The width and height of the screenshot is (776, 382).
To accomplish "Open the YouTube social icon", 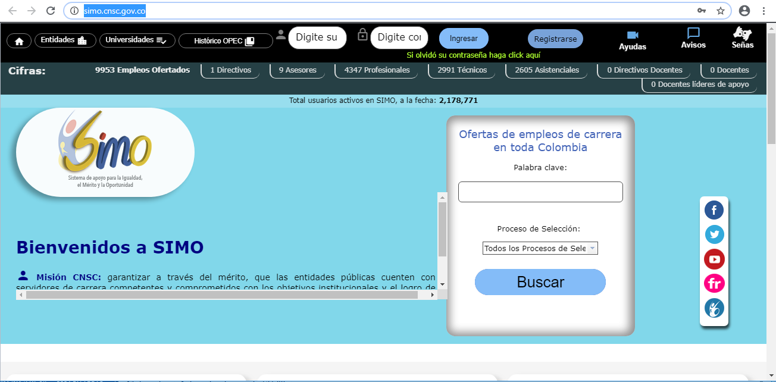I will [714, 259].
